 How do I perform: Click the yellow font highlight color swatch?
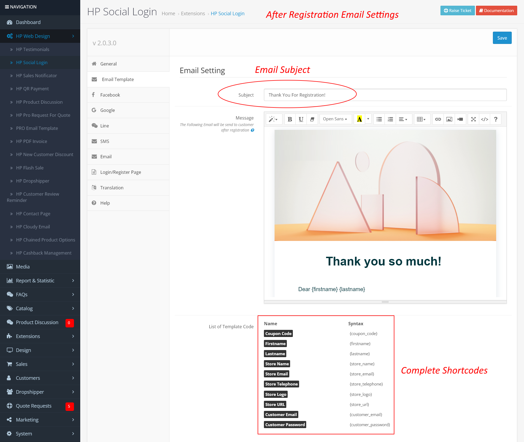click(359, 119)
